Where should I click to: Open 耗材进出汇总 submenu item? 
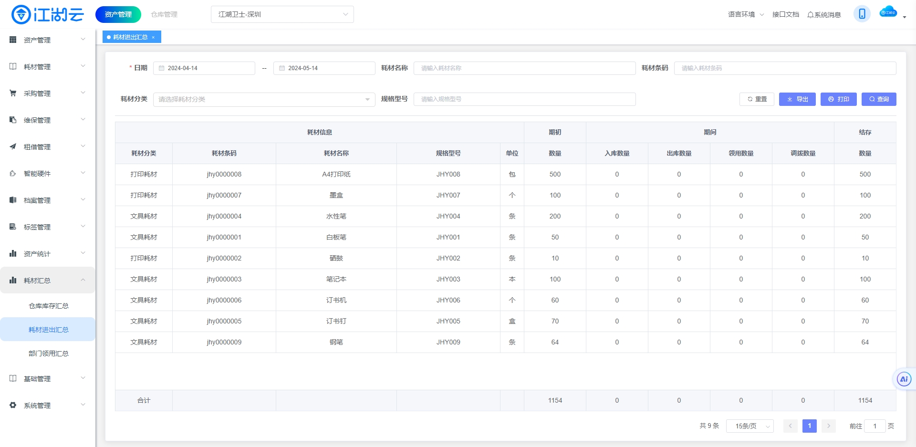pyautogui.click(x=49, y=330)
